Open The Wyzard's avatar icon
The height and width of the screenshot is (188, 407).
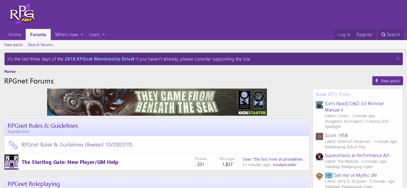[319, 157]
